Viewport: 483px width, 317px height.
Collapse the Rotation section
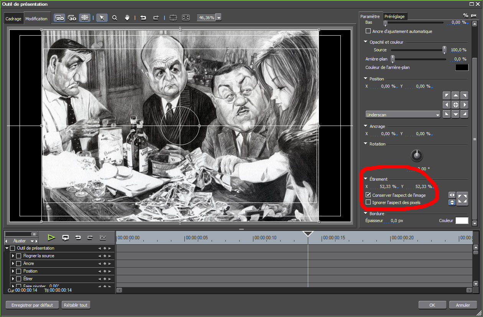pos(366,144)
